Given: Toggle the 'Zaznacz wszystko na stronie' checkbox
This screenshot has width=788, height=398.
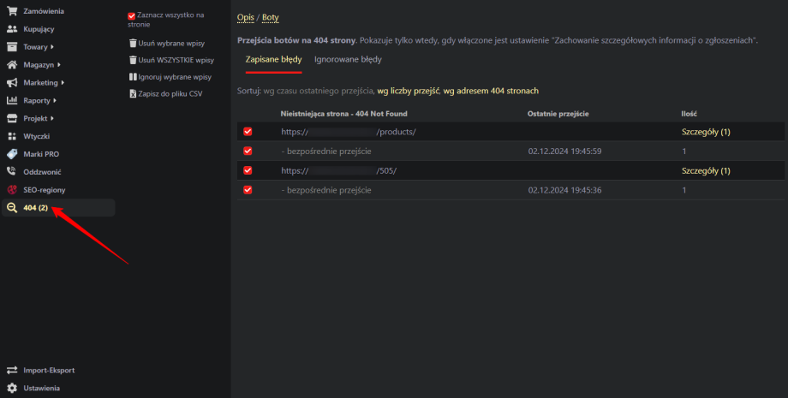Looking at the screenshot, I should (131, 15).
